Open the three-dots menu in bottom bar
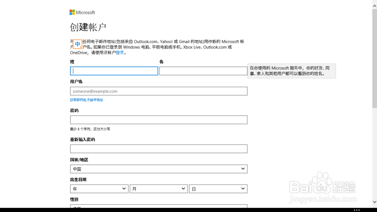The height and width of the screenshot is (212, 377). (x=357, y=210)
